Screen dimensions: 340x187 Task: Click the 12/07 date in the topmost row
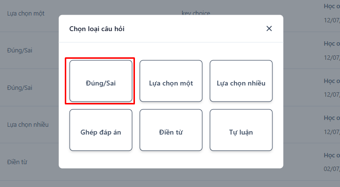[332, 20]
